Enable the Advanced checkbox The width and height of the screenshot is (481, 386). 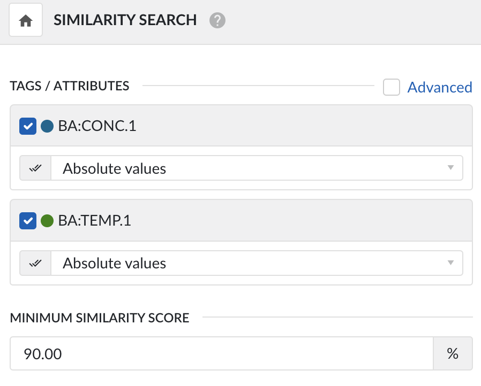point(391,87)
